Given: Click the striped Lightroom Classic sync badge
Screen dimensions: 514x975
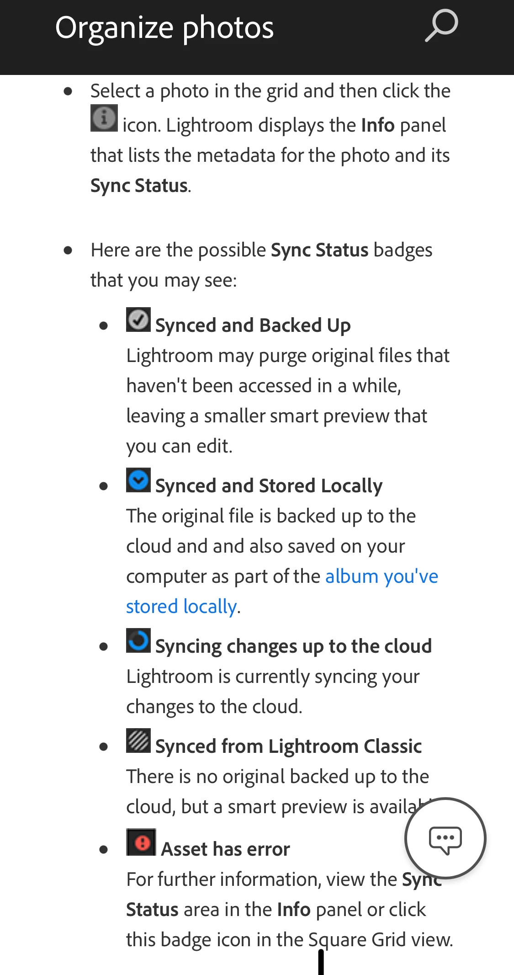Looking at the screenshot, I should (138, 741).
